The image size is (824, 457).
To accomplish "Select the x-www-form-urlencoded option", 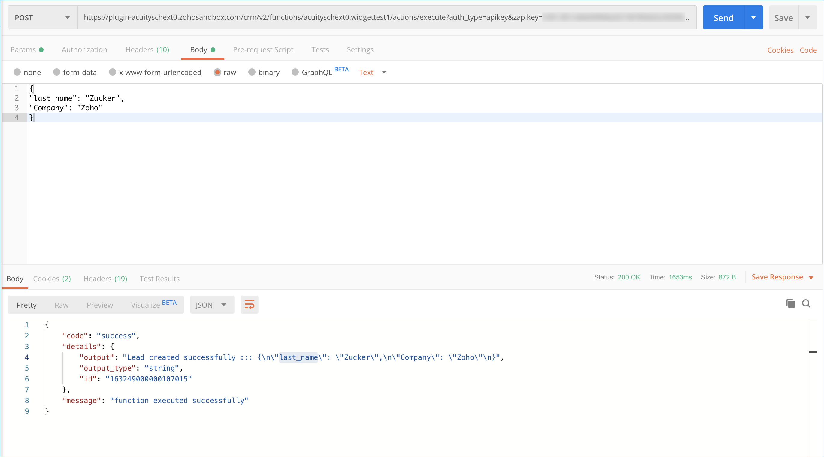I will point(112,72).
